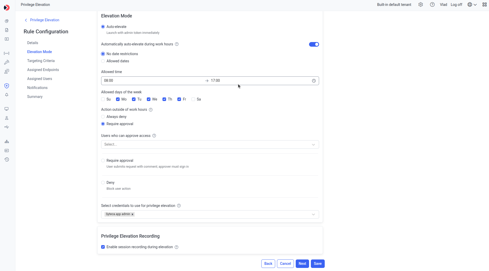Select standalone Require approval with comment radio

pos(103,160)
